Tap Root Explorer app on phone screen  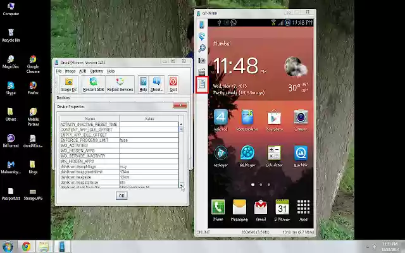247,120
